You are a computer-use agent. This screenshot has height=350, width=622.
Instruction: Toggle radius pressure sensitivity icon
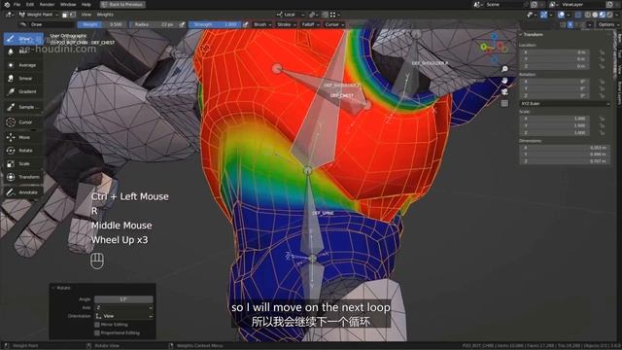tap(182, 24)
